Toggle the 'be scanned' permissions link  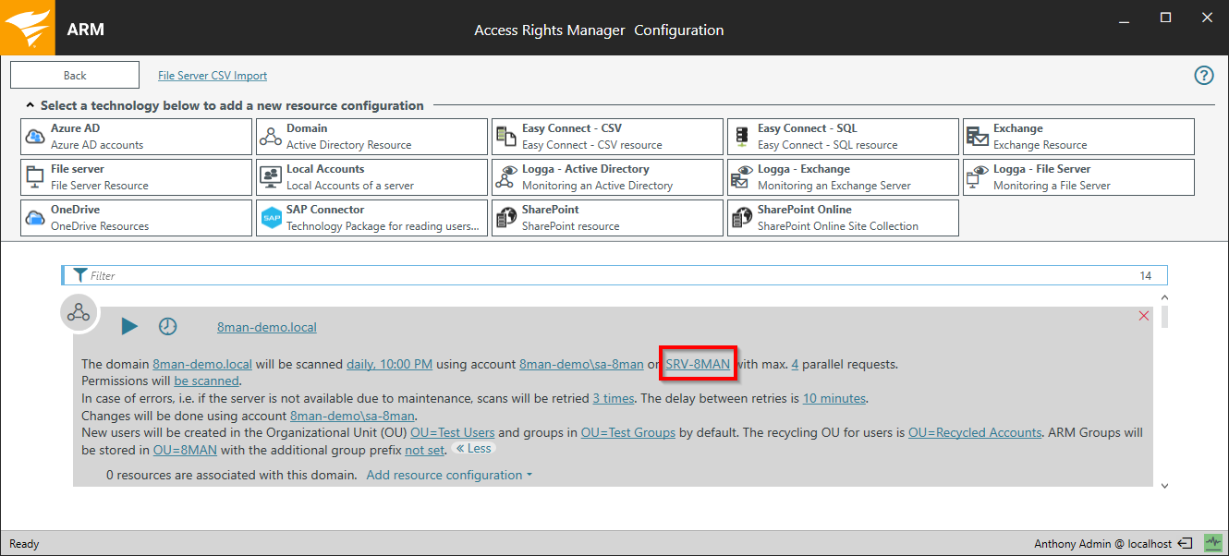click(206, 381)
